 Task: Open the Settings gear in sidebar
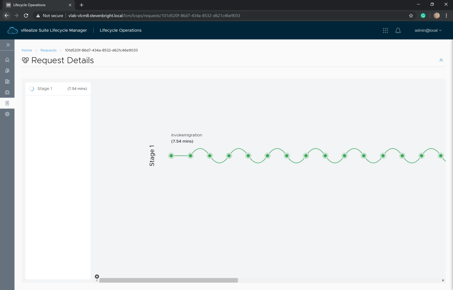point(7,114)
